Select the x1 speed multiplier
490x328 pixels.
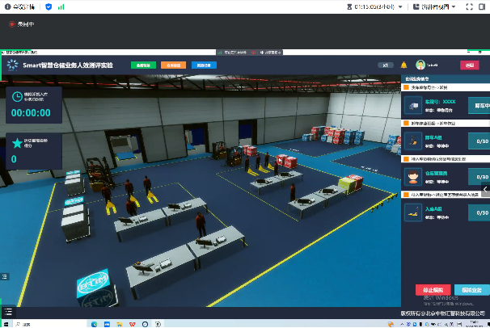pos(386,65)
